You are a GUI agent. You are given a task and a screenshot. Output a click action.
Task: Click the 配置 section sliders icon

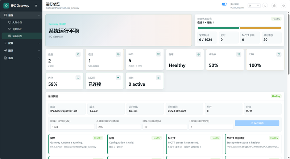5,43
